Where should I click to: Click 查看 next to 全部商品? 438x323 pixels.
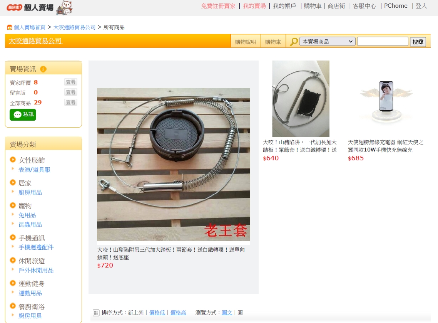pos(70,103)
